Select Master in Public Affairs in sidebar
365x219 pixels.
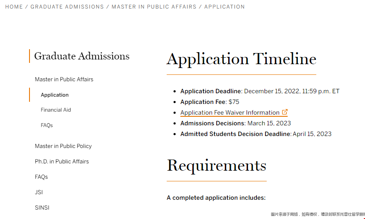coord(64,79)
